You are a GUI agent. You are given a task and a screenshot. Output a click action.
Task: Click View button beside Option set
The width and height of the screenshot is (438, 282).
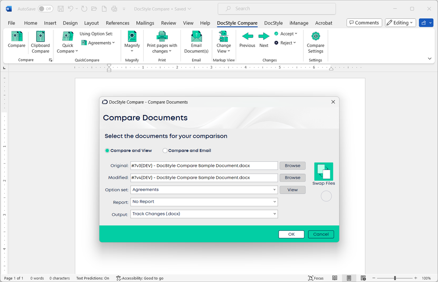click(x=293, y=190)
